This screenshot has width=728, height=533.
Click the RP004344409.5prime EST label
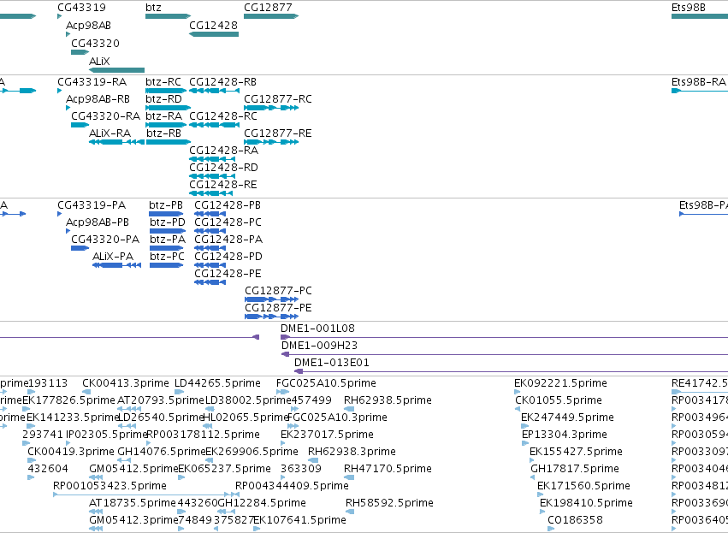[x=293, y=486]
